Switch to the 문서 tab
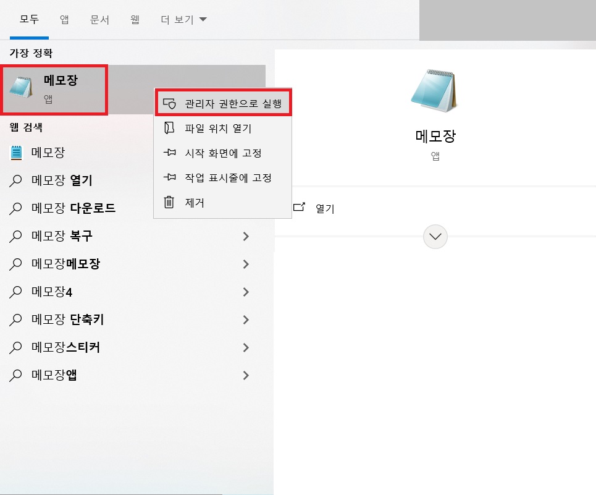The height and width of the screenshot is (495, 596). (x=99, y=19)
